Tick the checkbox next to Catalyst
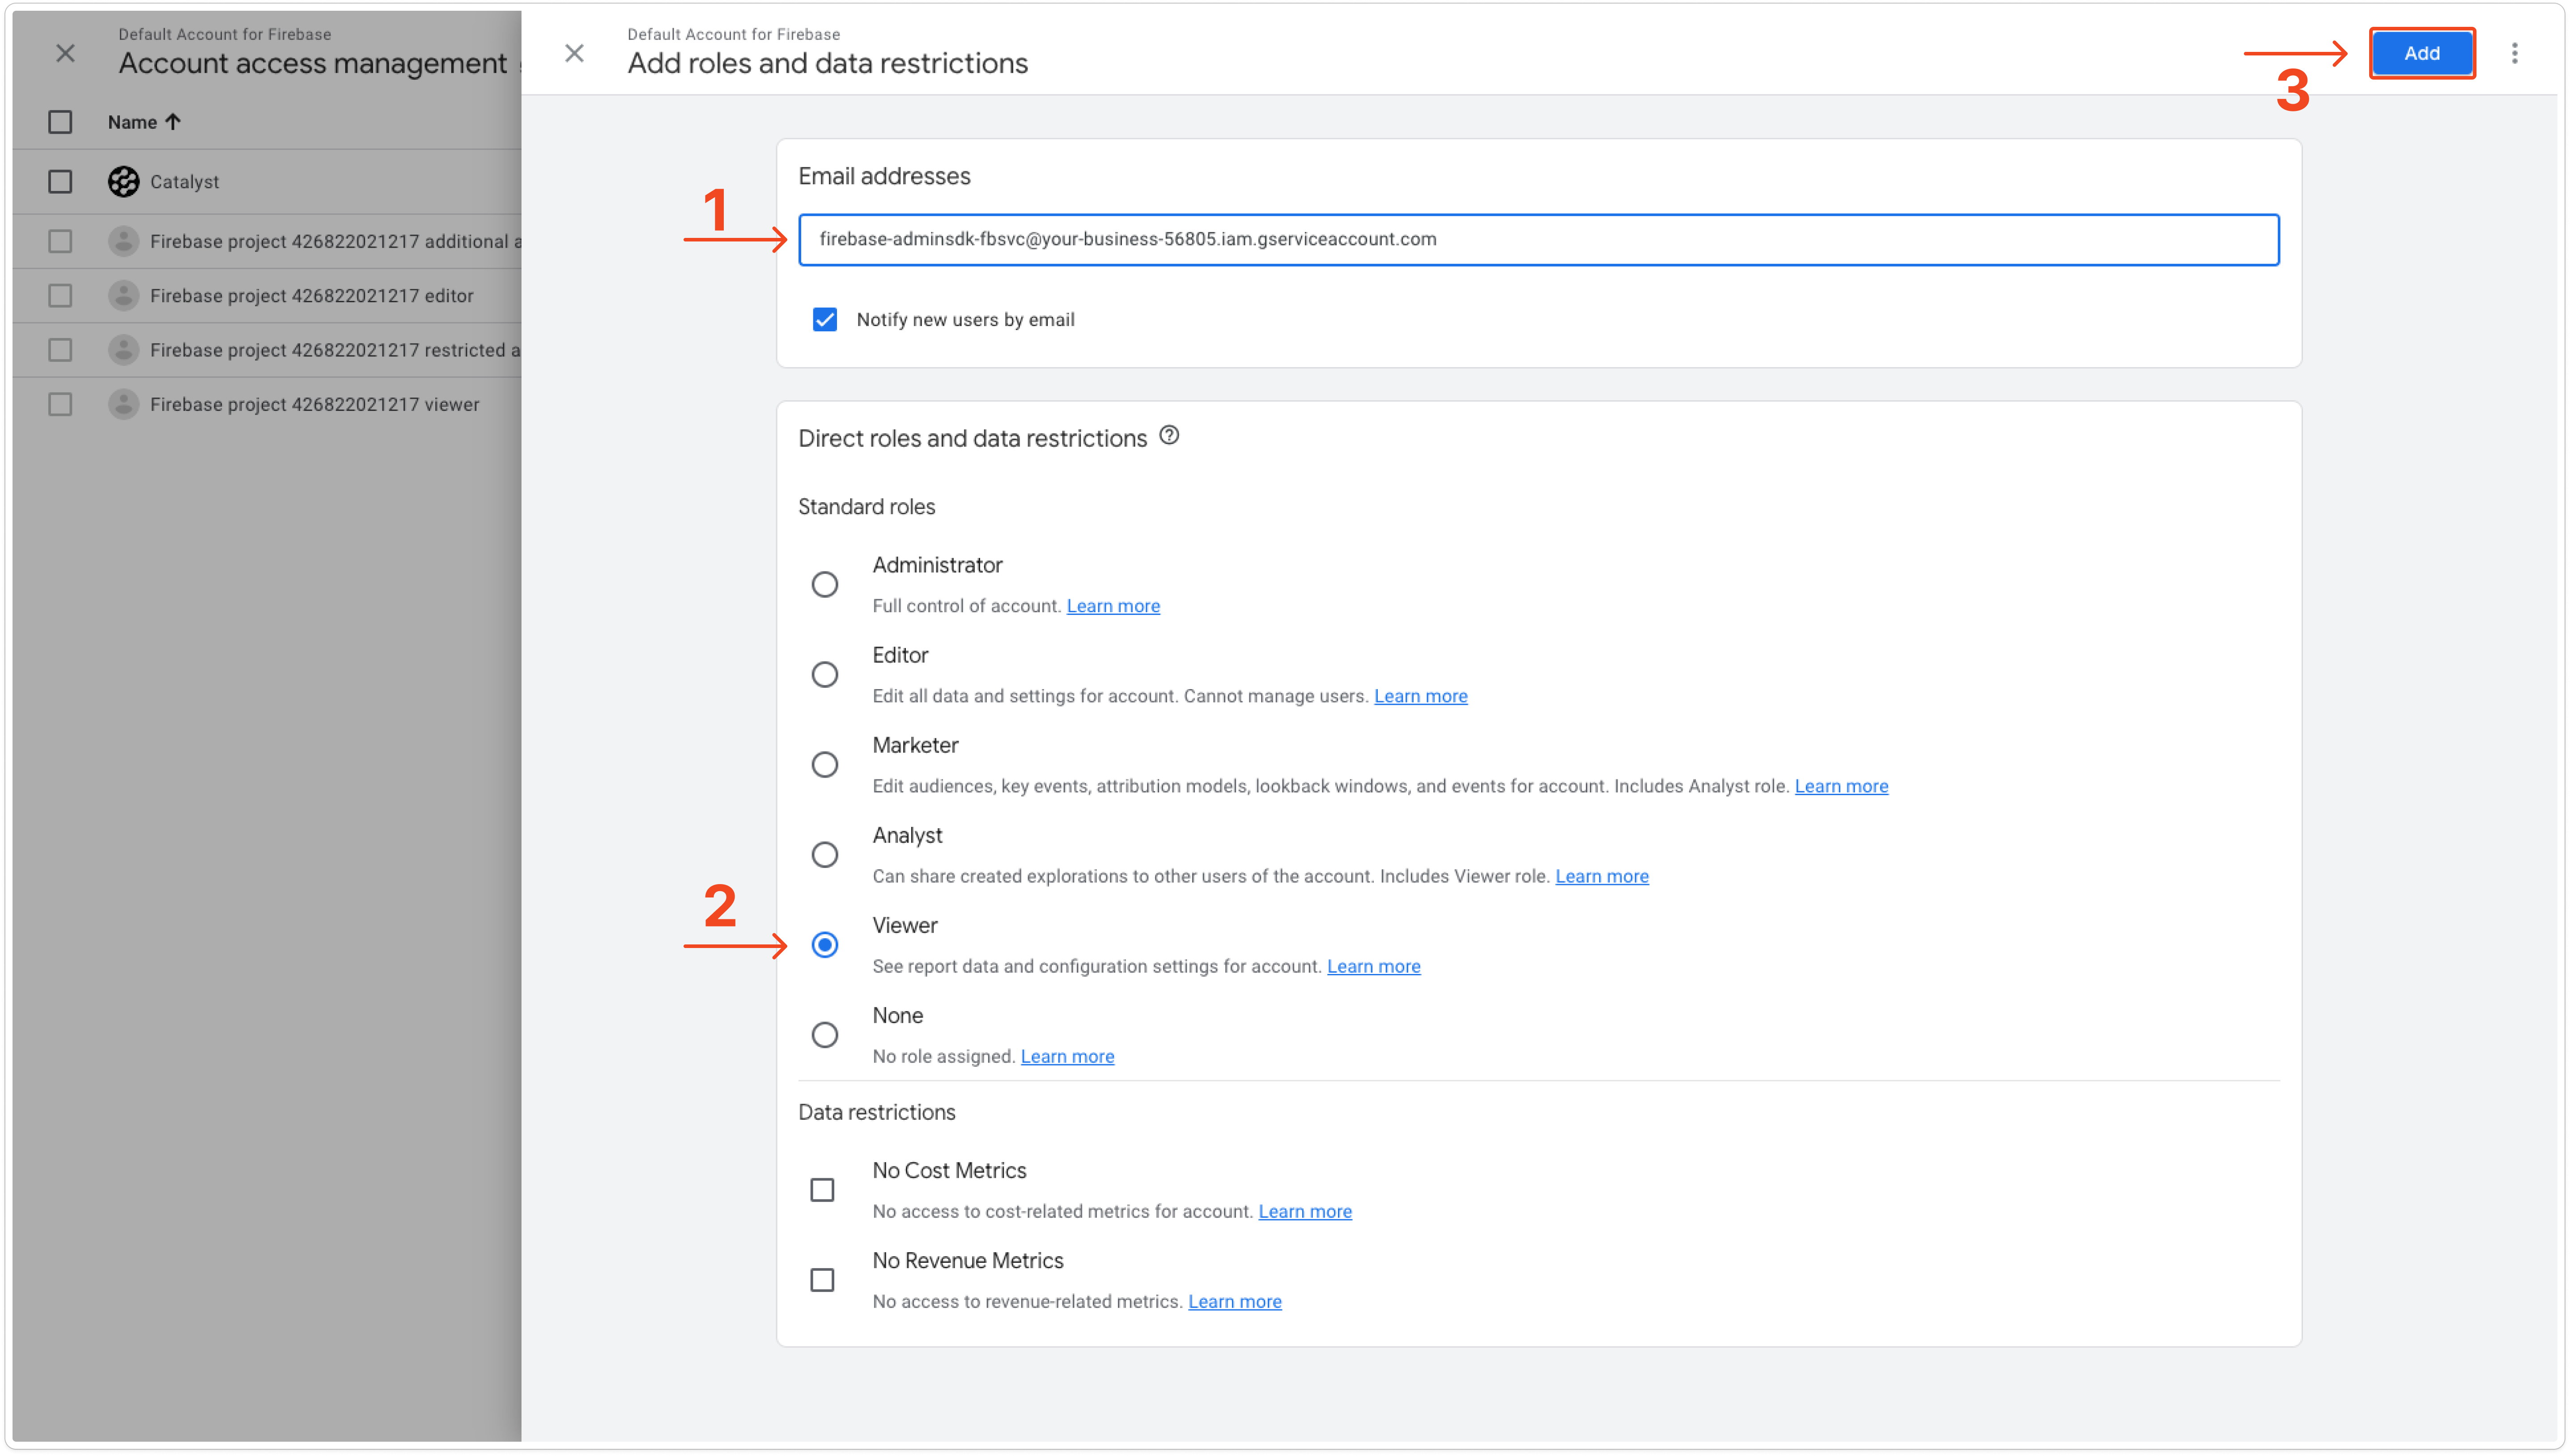 pyautogui.click(x=60, y=182)
